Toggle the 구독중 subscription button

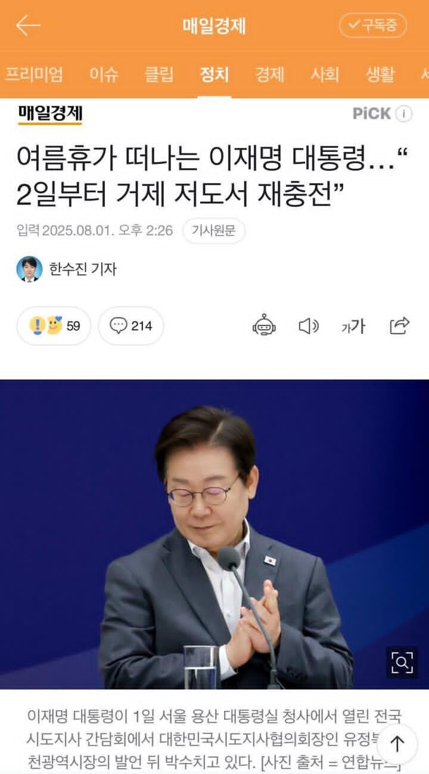(x=373, y=26)
